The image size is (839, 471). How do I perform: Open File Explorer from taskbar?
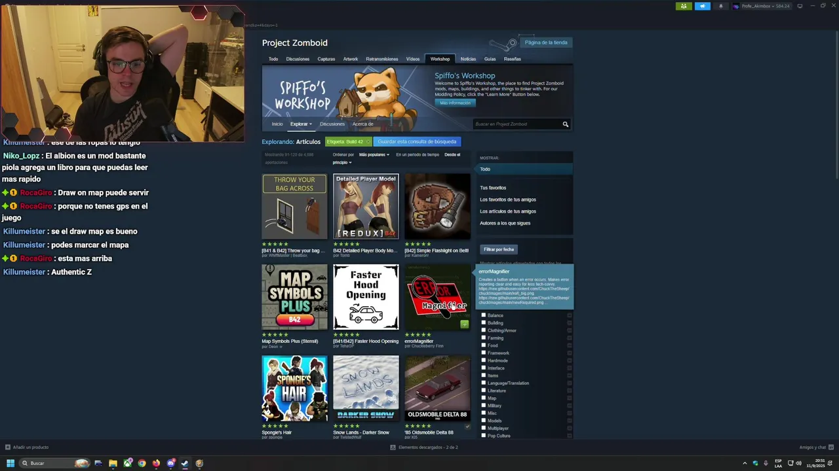(113, 463)
